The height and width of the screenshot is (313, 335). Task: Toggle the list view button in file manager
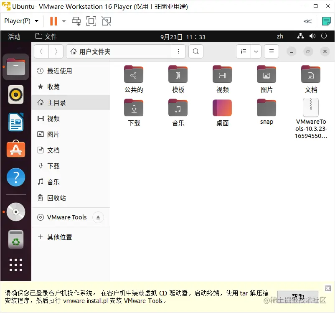[244, 51]
